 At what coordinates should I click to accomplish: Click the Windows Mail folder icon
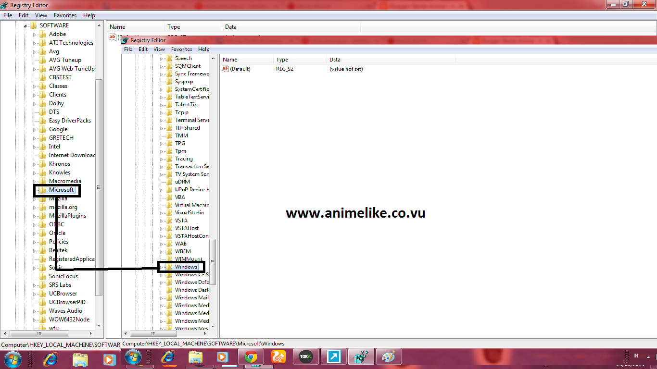tap(169, 297)
